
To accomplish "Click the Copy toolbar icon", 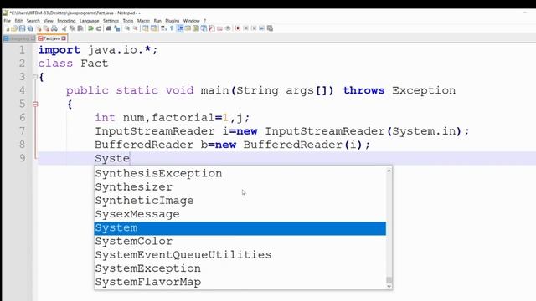I will 73,28.
